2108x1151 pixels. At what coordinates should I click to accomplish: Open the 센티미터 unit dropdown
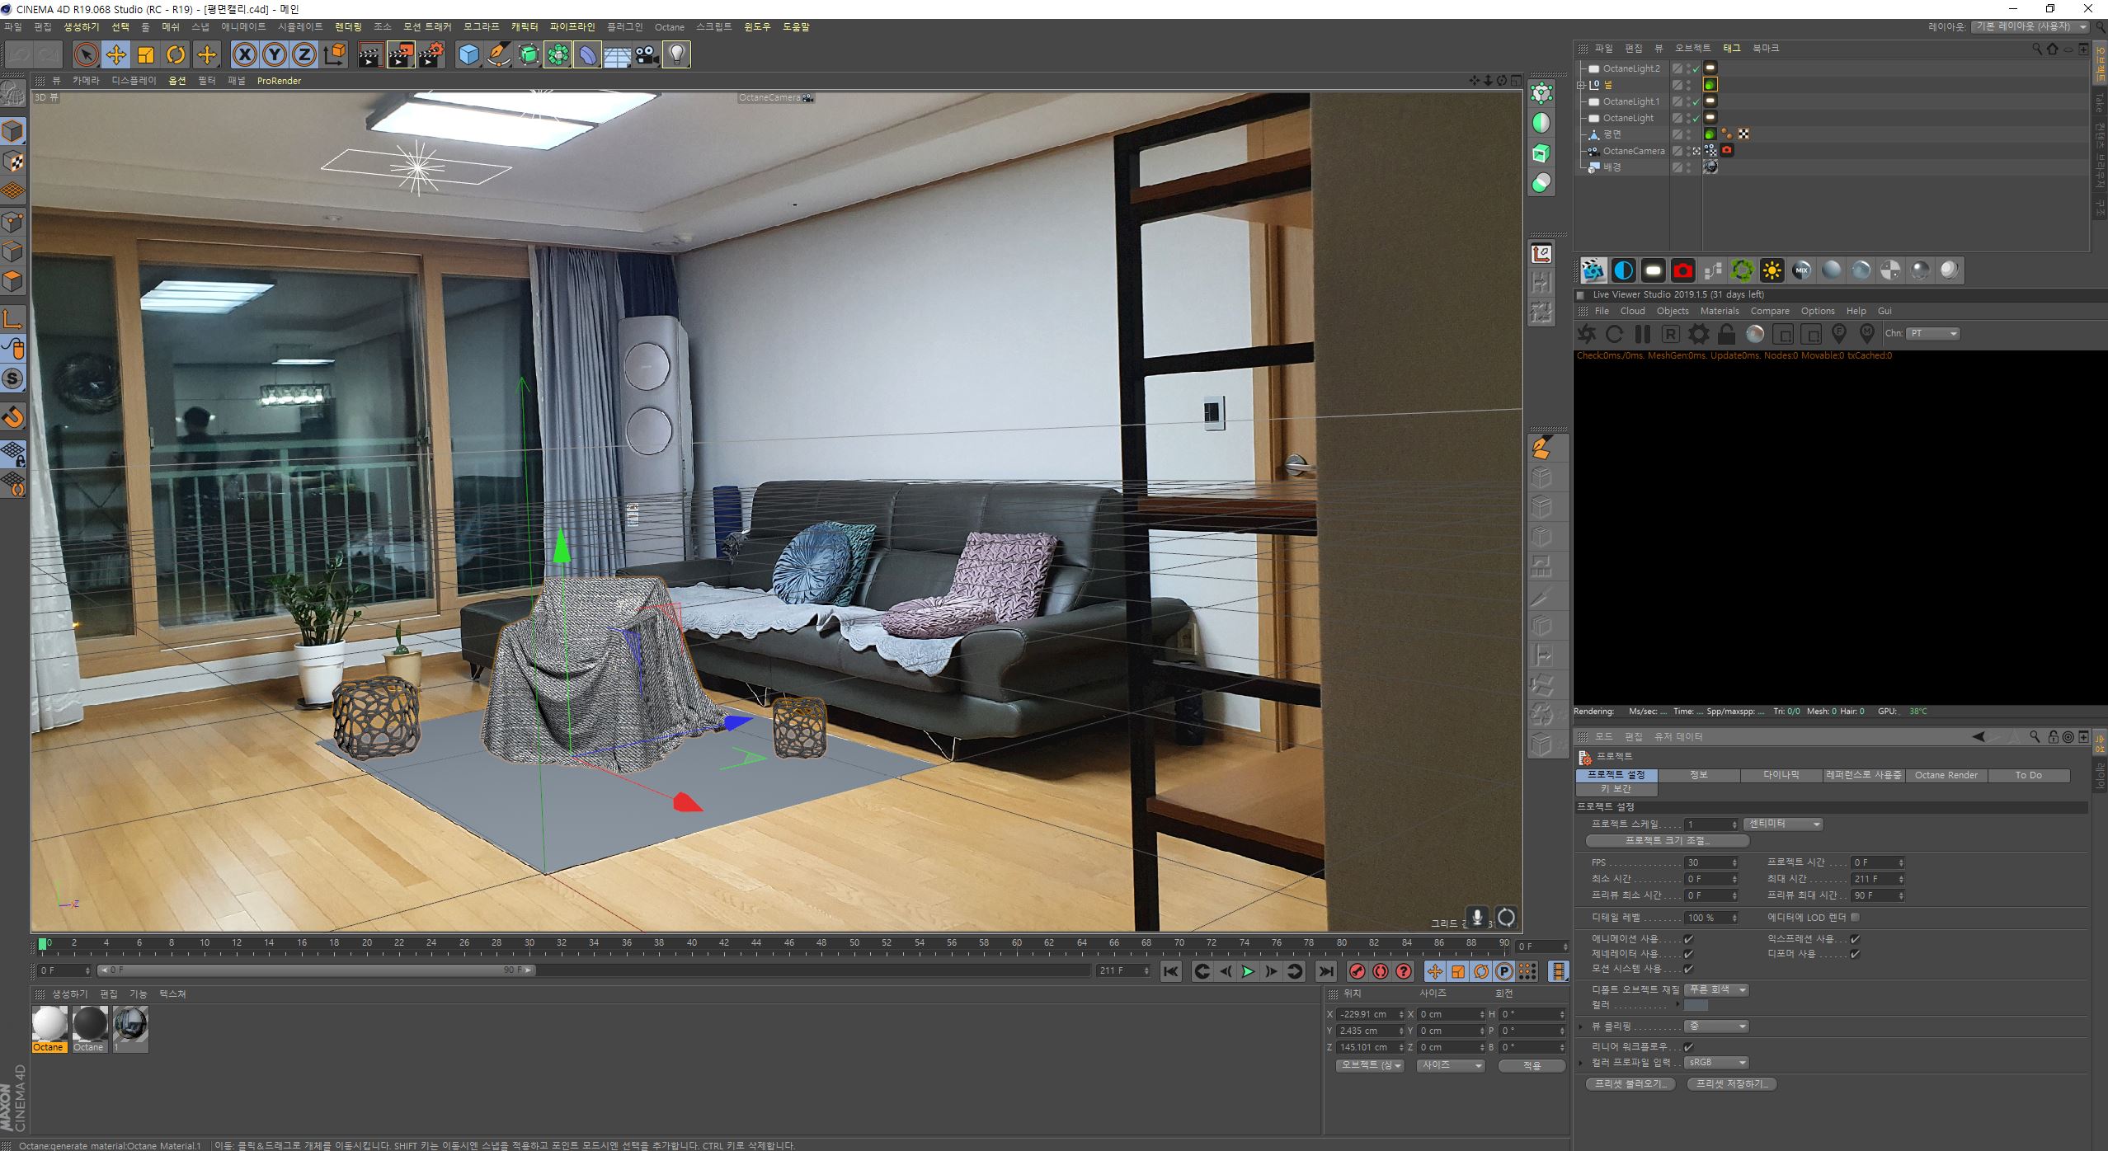[x=1783, y=824]
